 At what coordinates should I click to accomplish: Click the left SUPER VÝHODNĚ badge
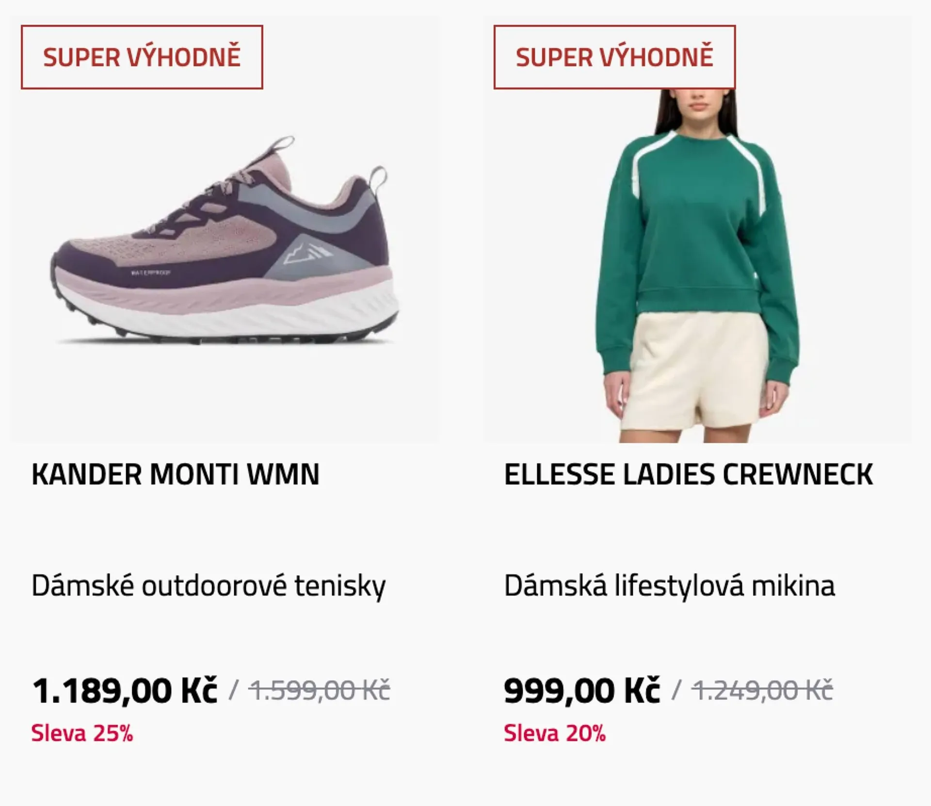[x=142, y=57]
